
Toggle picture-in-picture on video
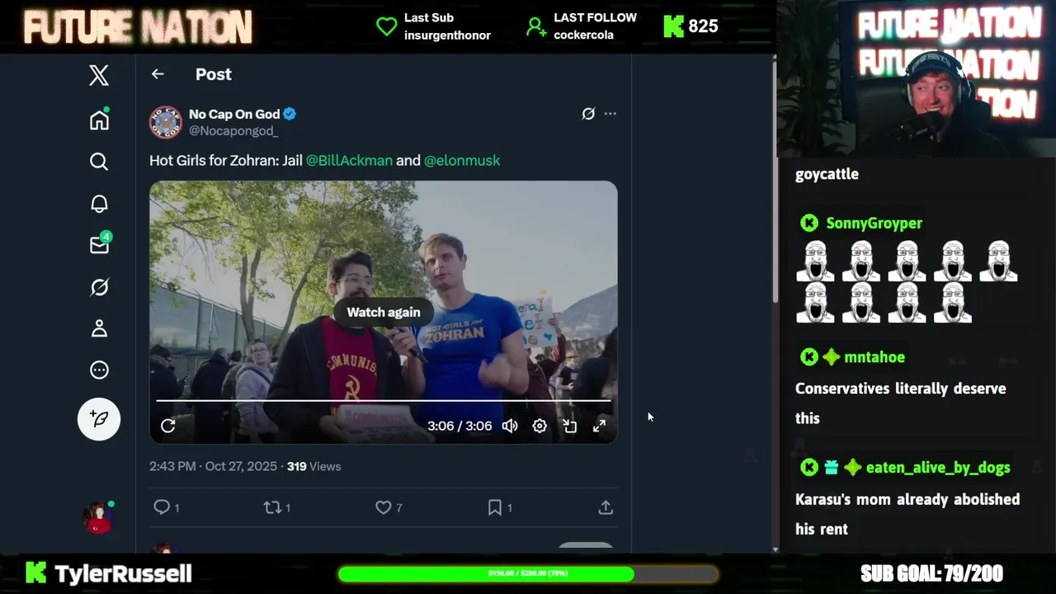569,426
